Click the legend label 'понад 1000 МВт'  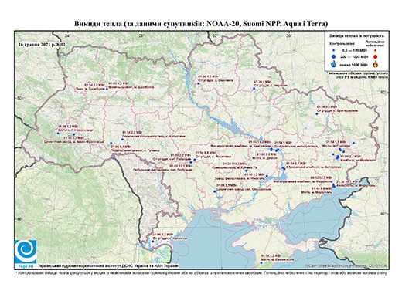click(354, 64)
